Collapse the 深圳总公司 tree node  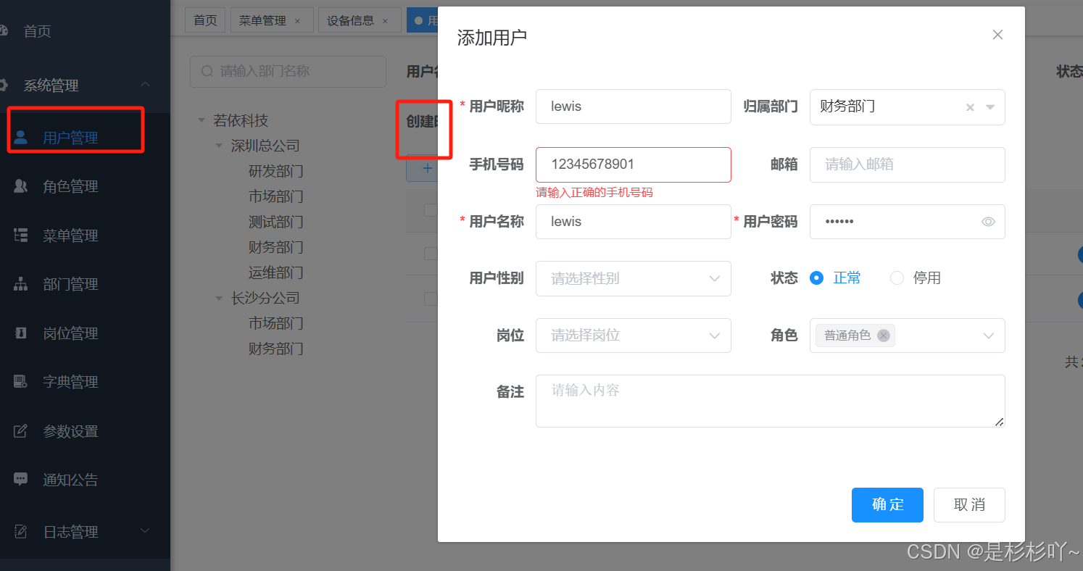pos(219,145)
